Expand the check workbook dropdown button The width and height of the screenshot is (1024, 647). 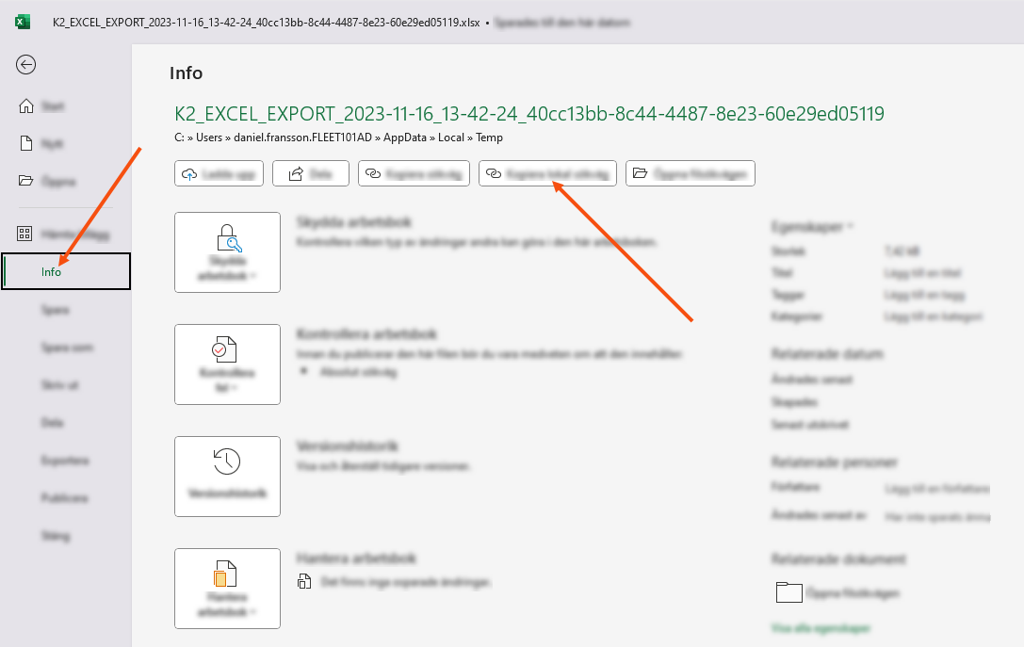pos(227,364)
